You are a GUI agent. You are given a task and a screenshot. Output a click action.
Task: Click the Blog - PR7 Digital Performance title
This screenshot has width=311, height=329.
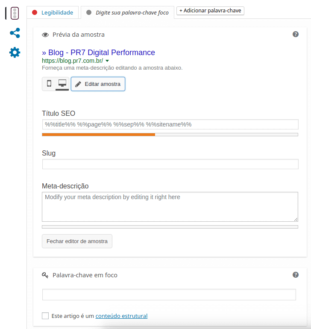[x=101, y=53]
